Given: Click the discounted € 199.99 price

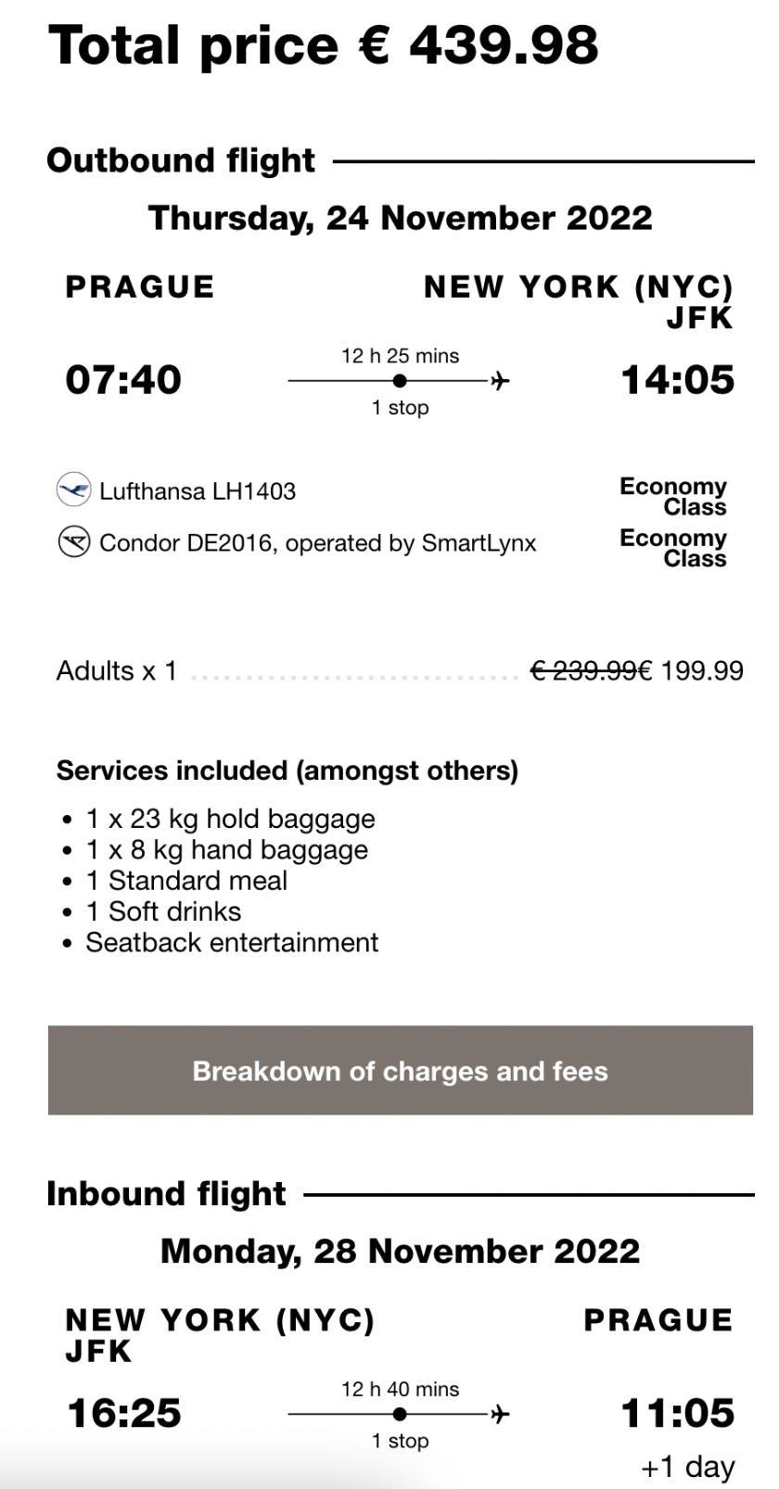Looking at the screenshot, I should pyautogui.click(x=697, y=670).
